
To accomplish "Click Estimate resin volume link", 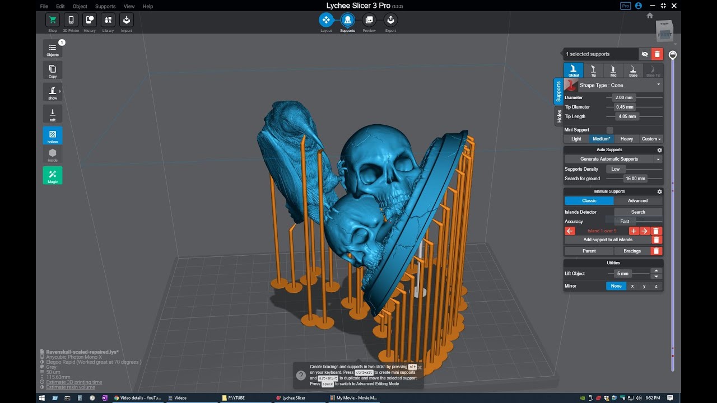I will (71, 387).
